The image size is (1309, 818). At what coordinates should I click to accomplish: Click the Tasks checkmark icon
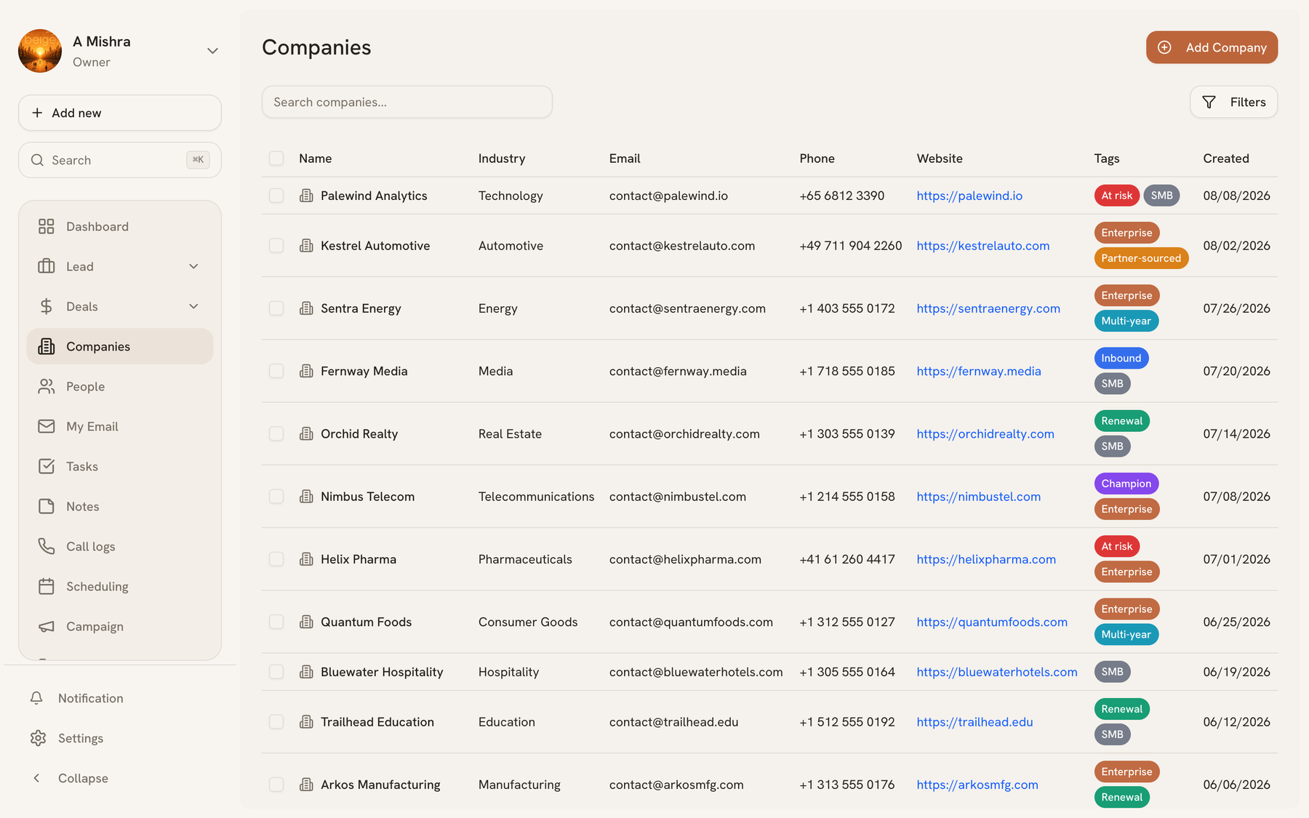[47, 467]
